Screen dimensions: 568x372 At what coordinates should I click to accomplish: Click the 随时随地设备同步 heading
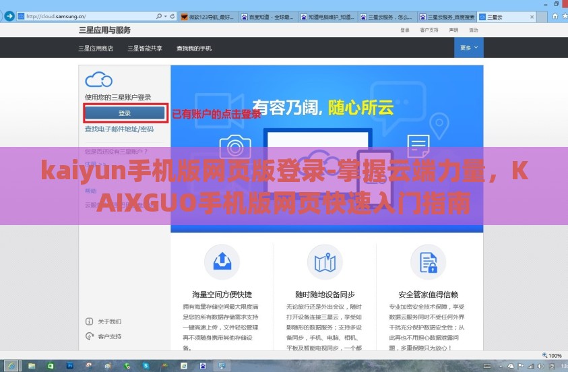click(325, 294)
